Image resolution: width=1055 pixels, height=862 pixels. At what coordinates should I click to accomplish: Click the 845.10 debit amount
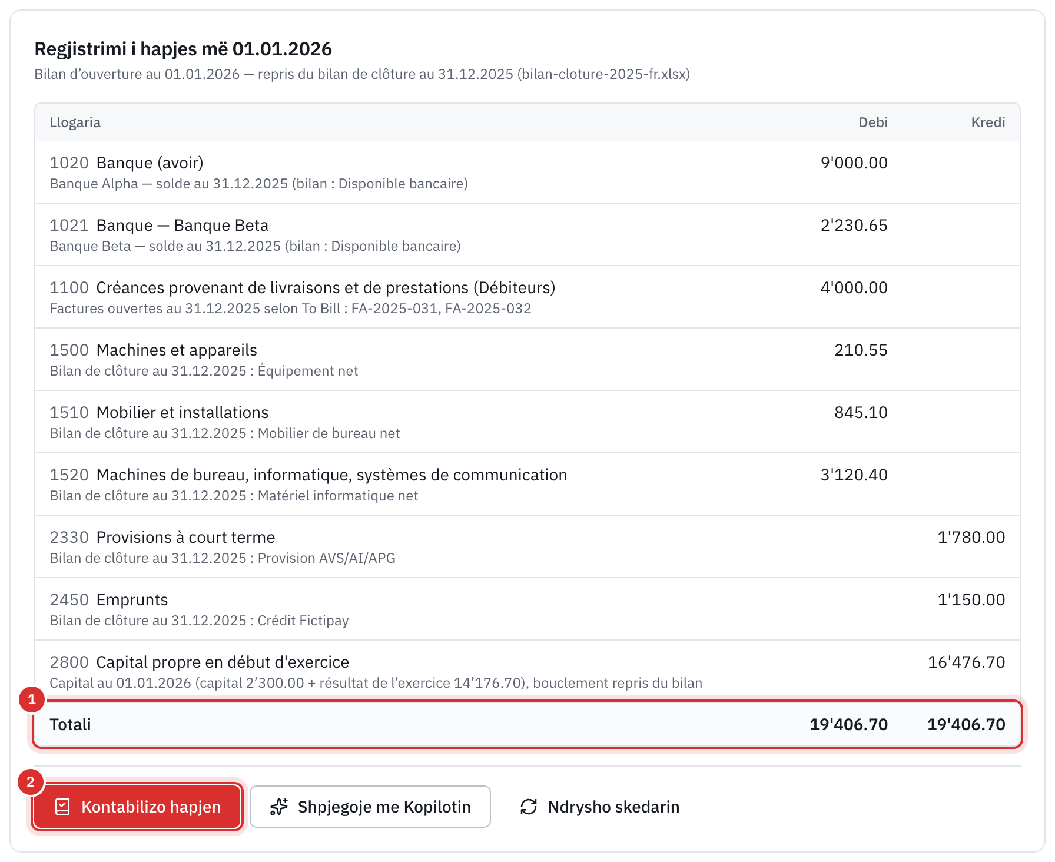(x=861, y=413)
